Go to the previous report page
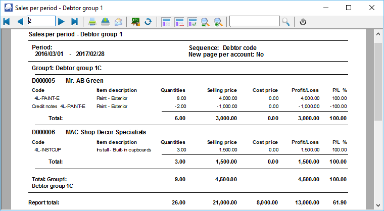 [x=20, y=22]
